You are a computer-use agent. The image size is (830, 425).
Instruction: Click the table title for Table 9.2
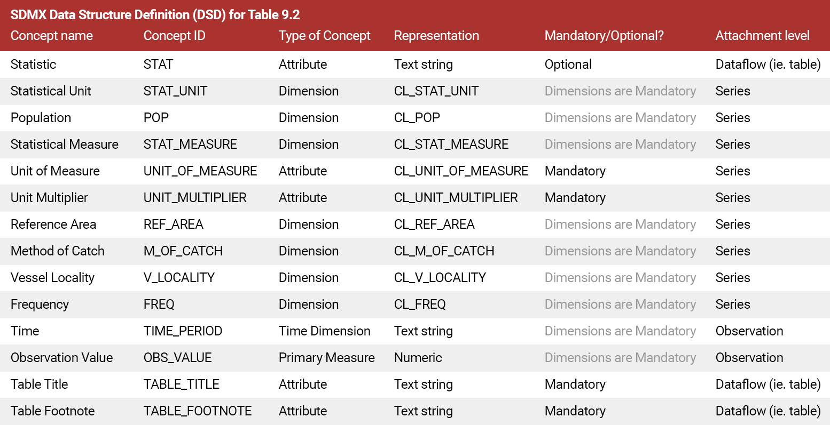click(x=155, y=14)
